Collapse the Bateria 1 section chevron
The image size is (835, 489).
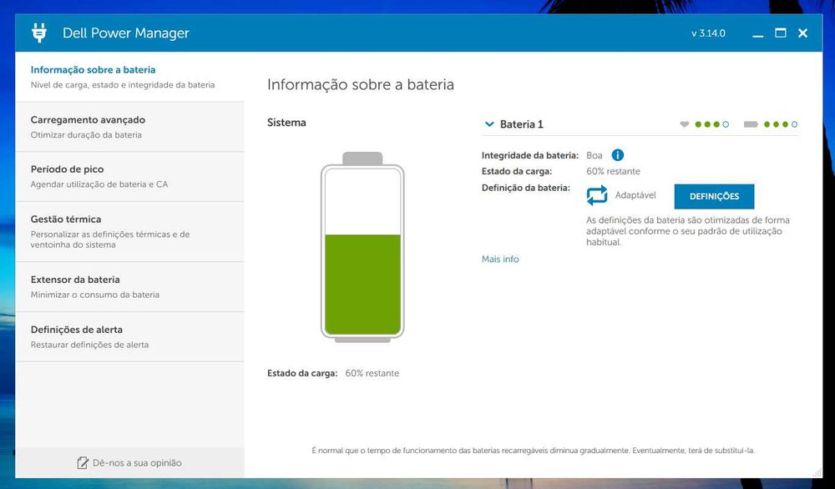pos(488,124)
